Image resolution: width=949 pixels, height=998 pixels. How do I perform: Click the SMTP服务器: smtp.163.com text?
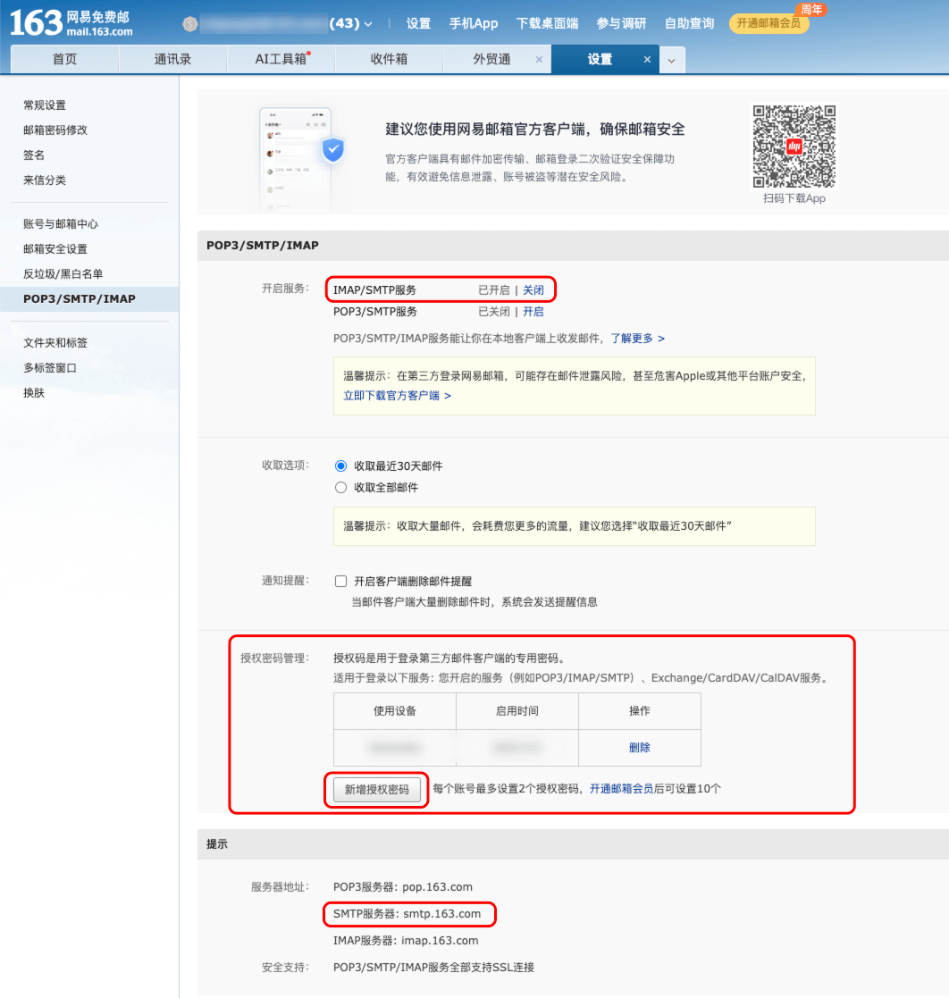point(407,914)
